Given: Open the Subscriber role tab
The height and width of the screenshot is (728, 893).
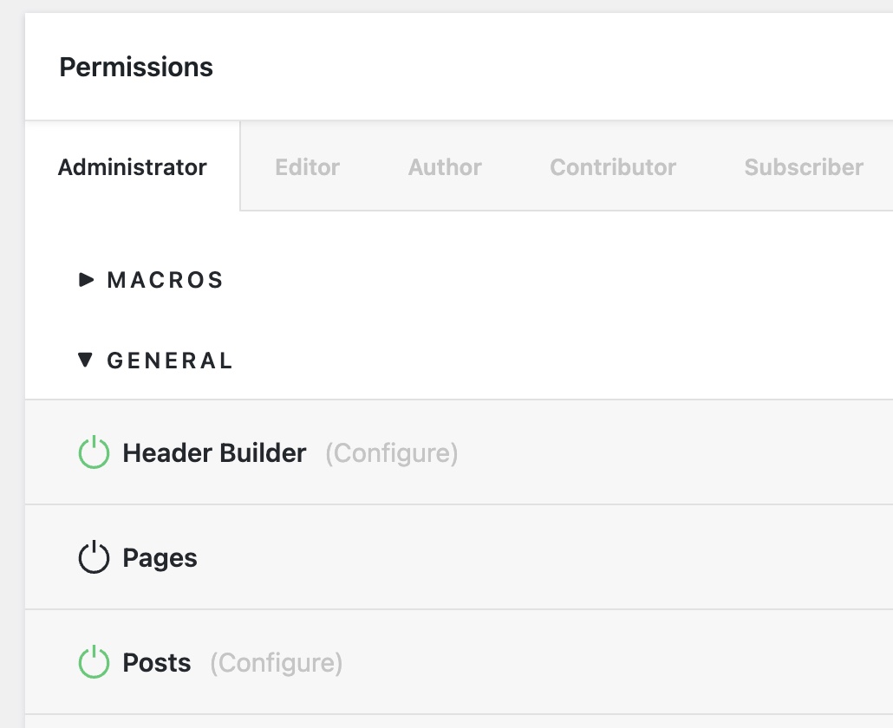Looking at the screenshot, I should [804, 167].
